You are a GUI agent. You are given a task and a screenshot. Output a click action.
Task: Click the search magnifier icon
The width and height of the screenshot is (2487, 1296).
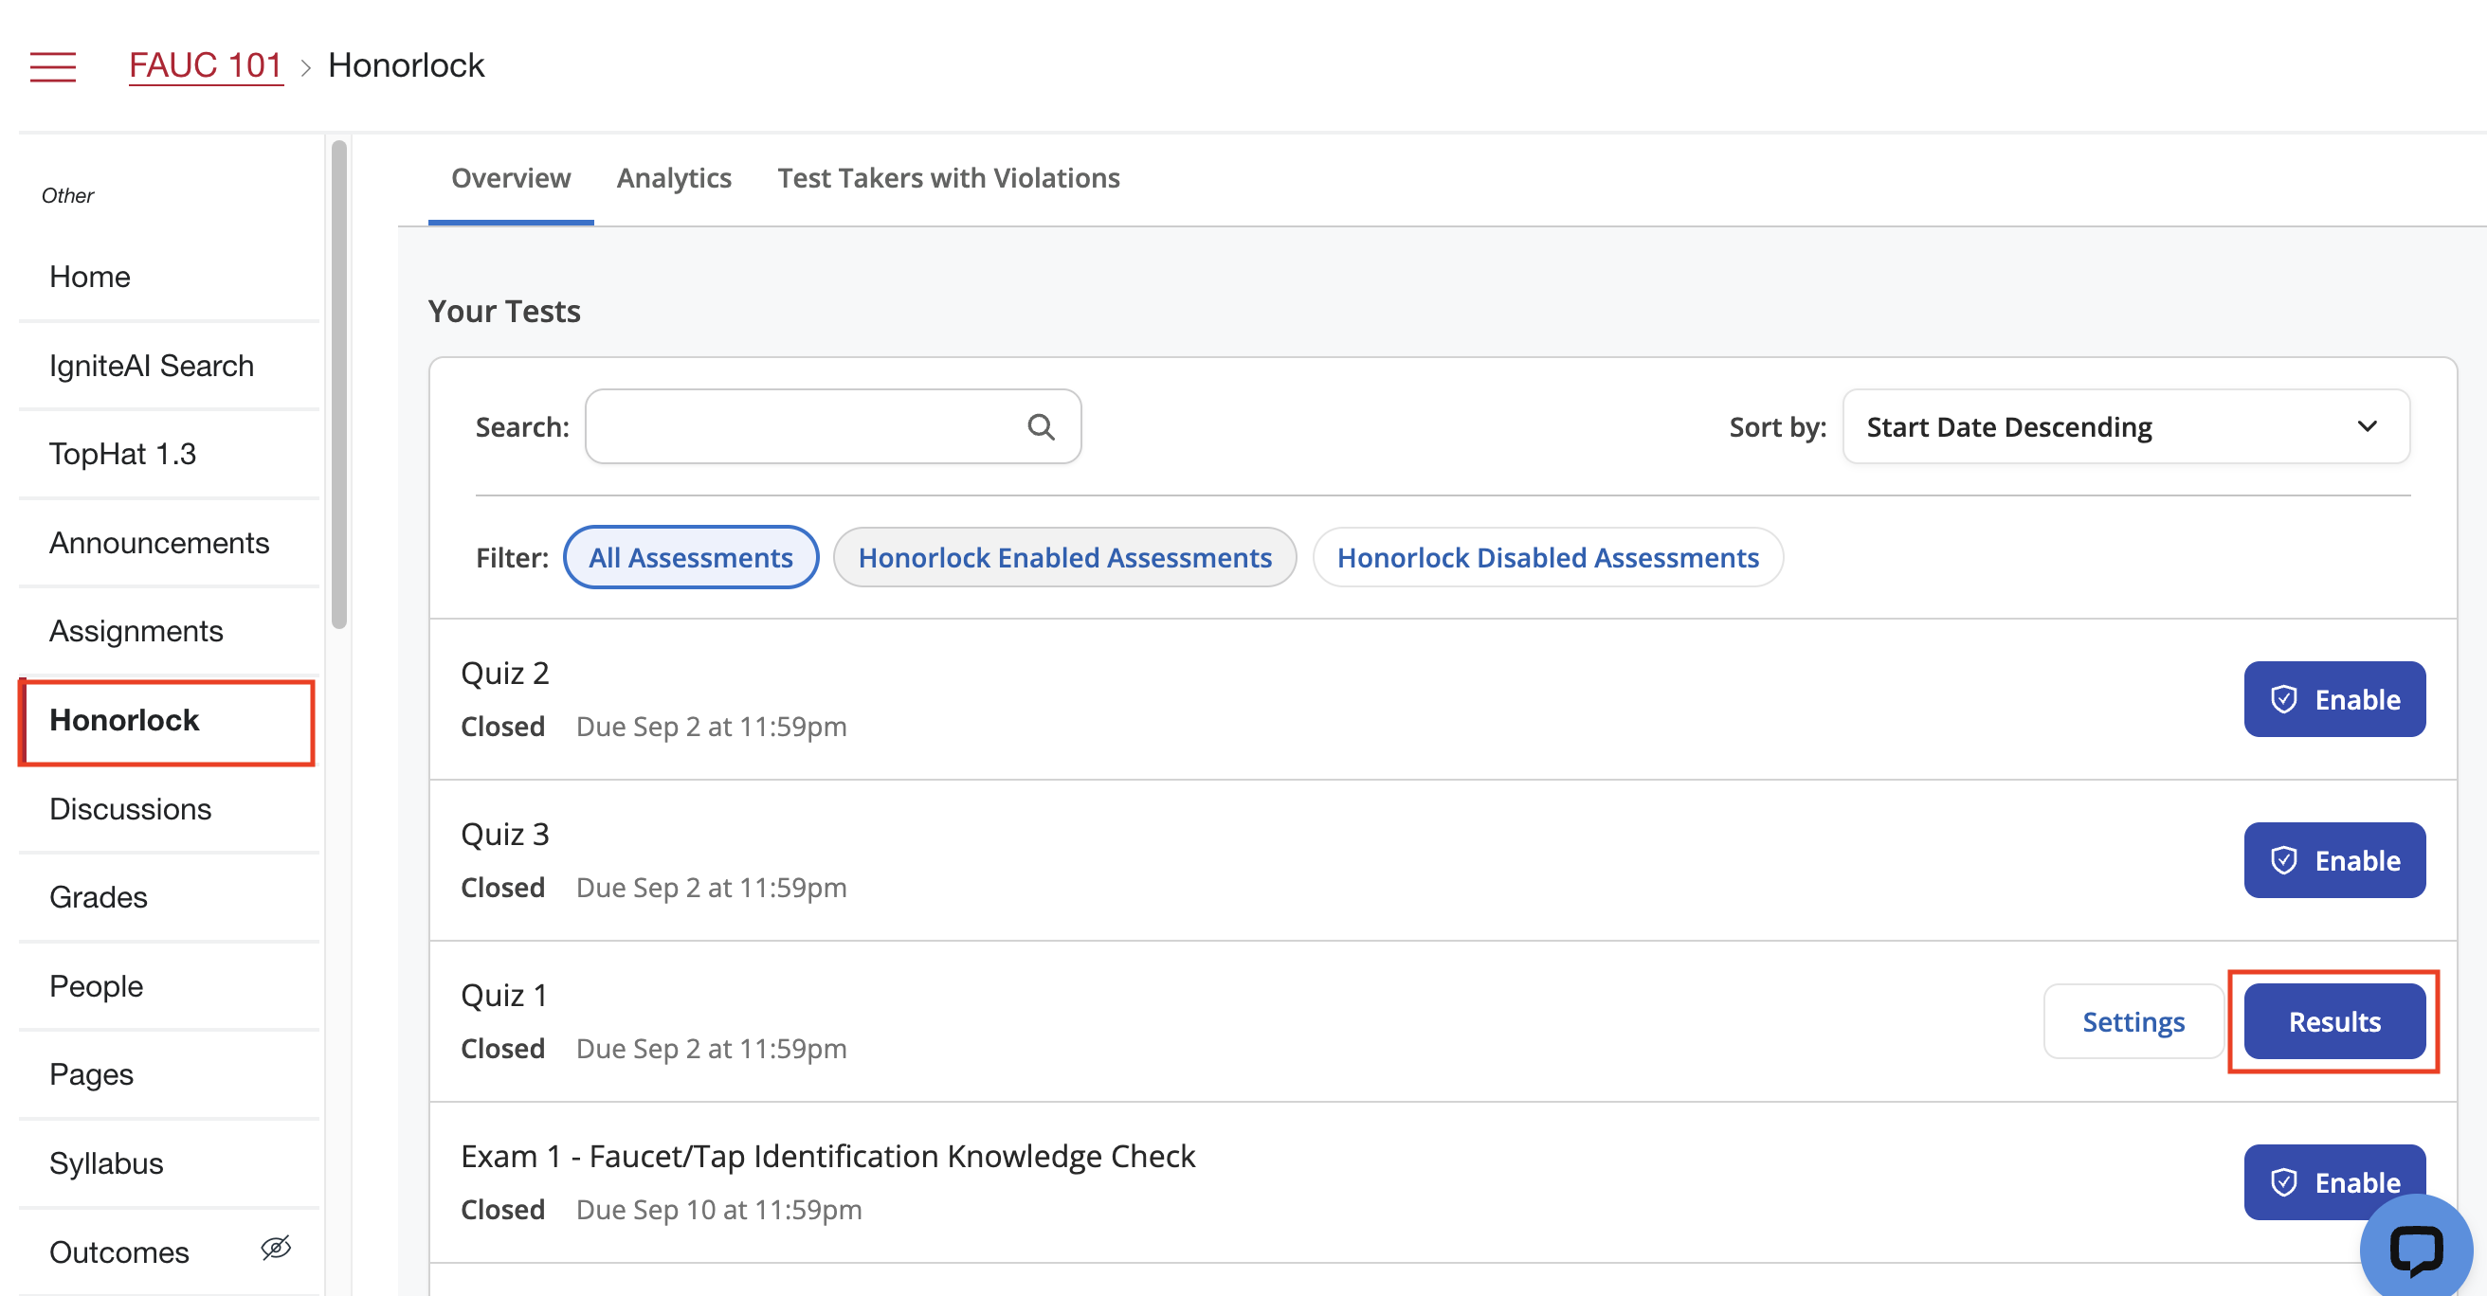tap(1041, 426)
